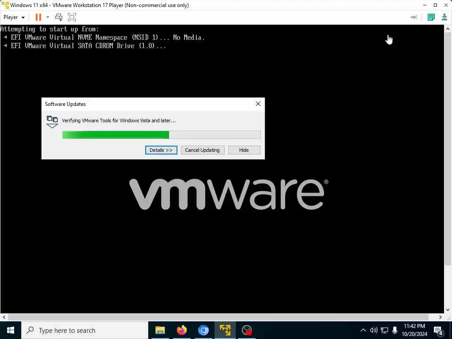Pause the virtual machine
452x339 pixels.
(x=38, y=17)
